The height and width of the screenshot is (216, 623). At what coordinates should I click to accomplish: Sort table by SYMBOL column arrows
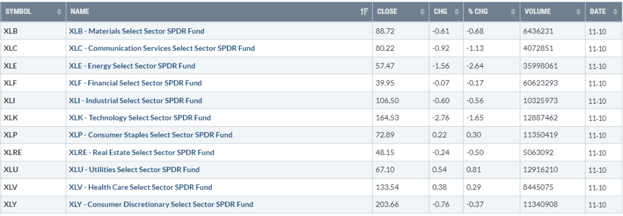coord(59,12)
